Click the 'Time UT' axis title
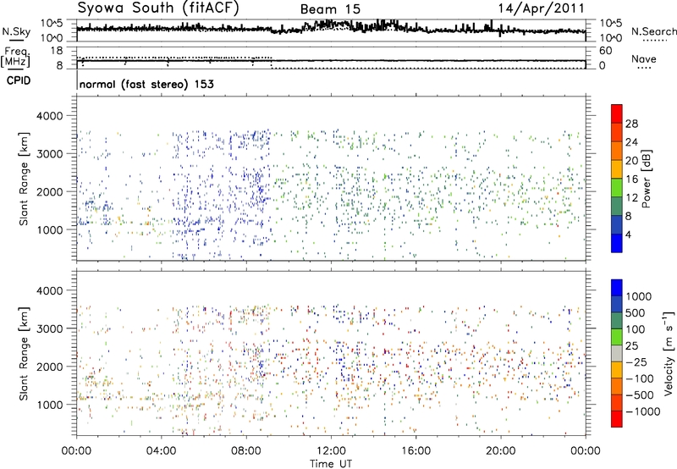 (x=331, y=464)
